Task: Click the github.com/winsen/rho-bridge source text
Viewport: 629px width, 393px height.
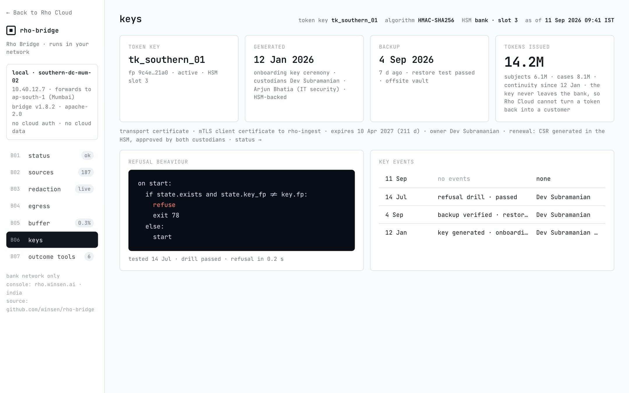Action: point(50,309)
